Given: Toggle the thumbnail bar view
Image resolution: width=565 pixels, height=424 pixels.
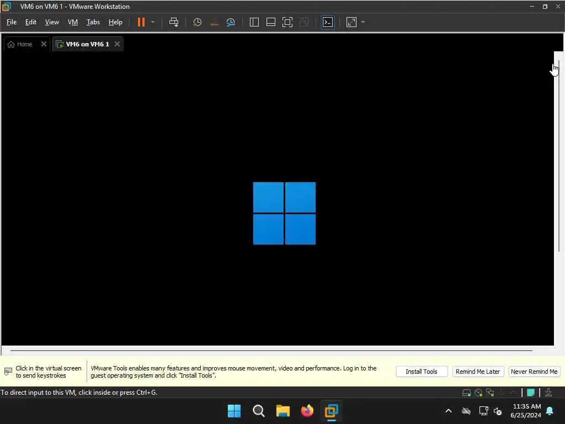Looking at the screenshot, I should tap(270, 22).
